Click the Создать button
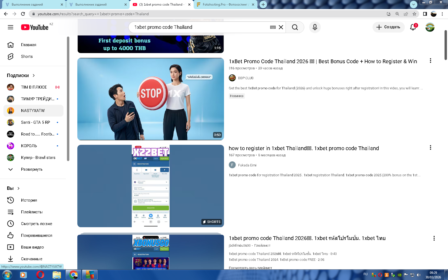This screenshot has width=448, height=280. point(388,27)
